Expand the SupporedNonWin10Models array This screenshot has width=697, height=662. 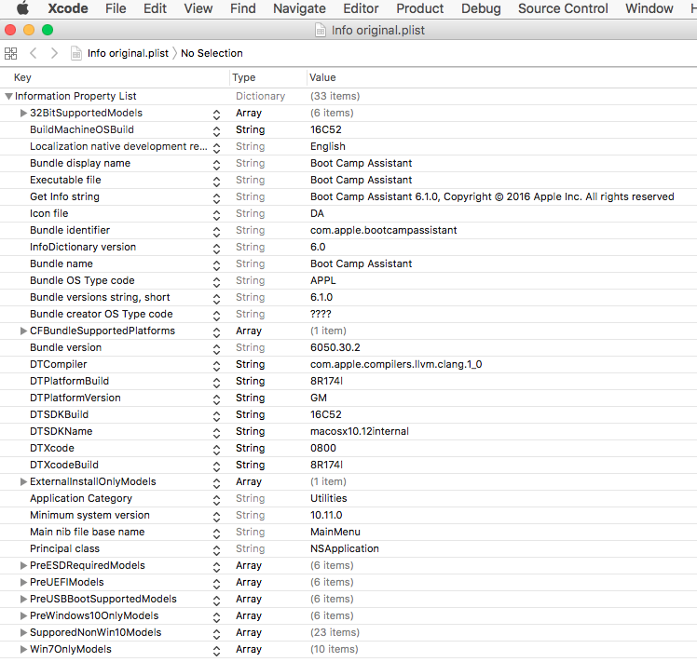23,632
